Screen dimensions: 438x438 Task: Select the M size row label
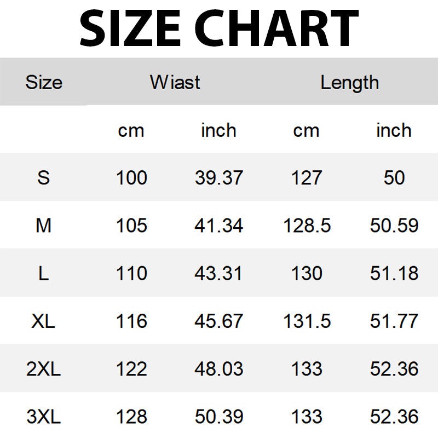44,225
